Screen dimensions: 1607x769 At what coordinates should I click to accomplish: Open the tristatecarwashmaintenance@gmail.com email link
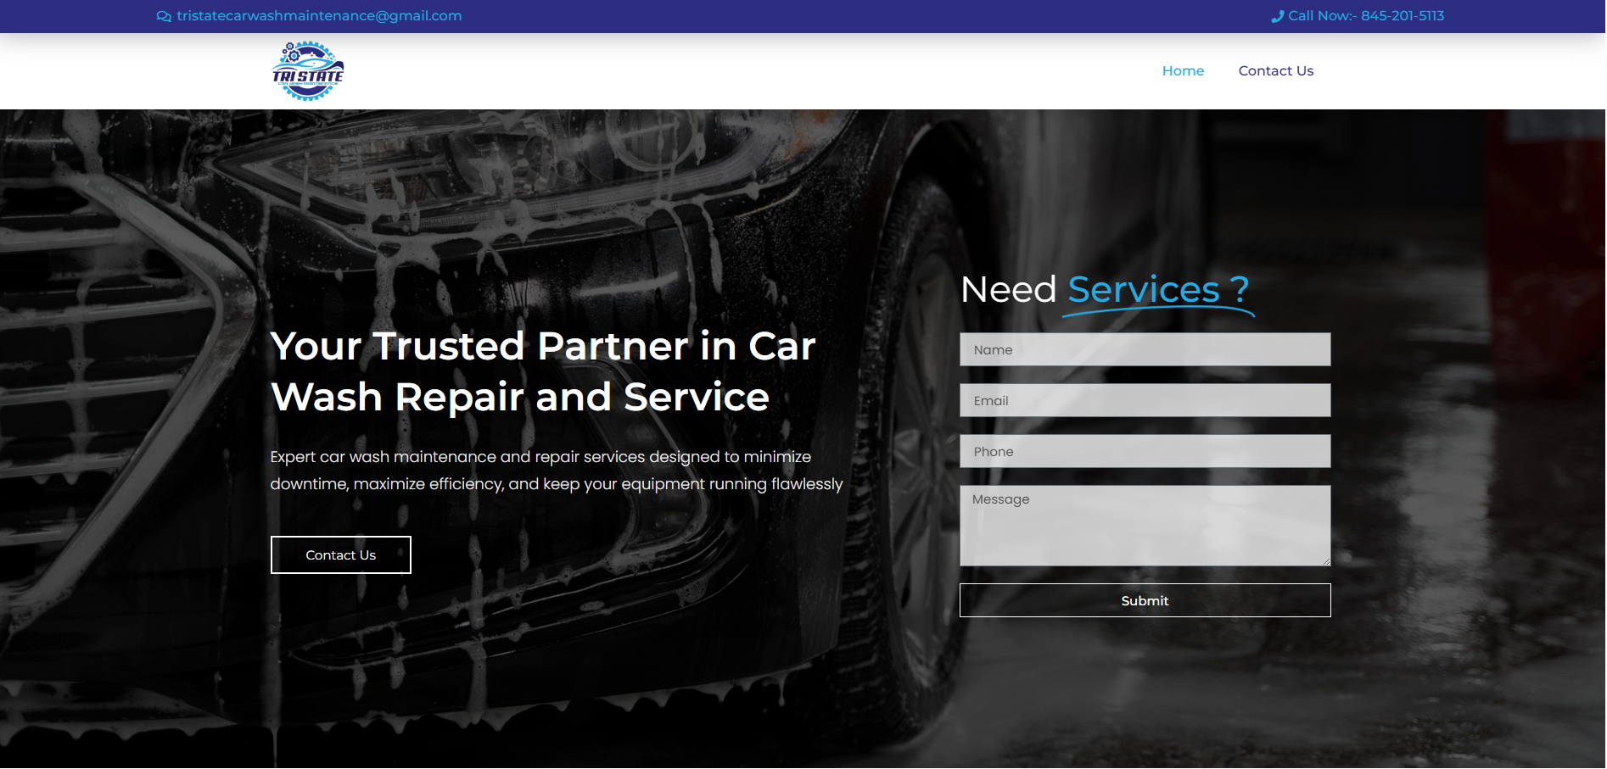[319, 16]
